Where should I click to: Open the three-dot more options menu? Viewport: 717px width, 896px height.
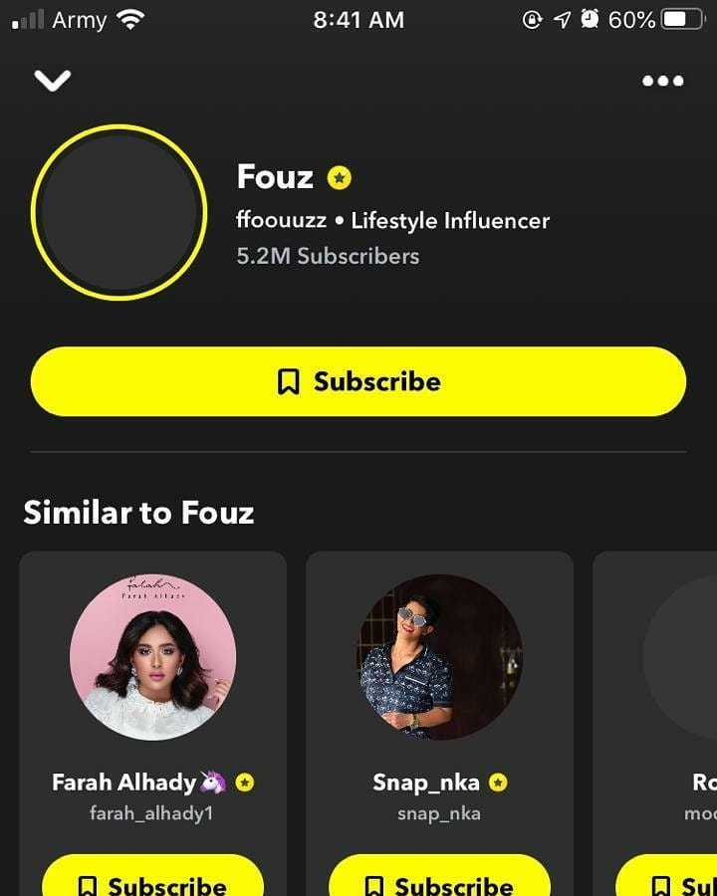point(663,81)
